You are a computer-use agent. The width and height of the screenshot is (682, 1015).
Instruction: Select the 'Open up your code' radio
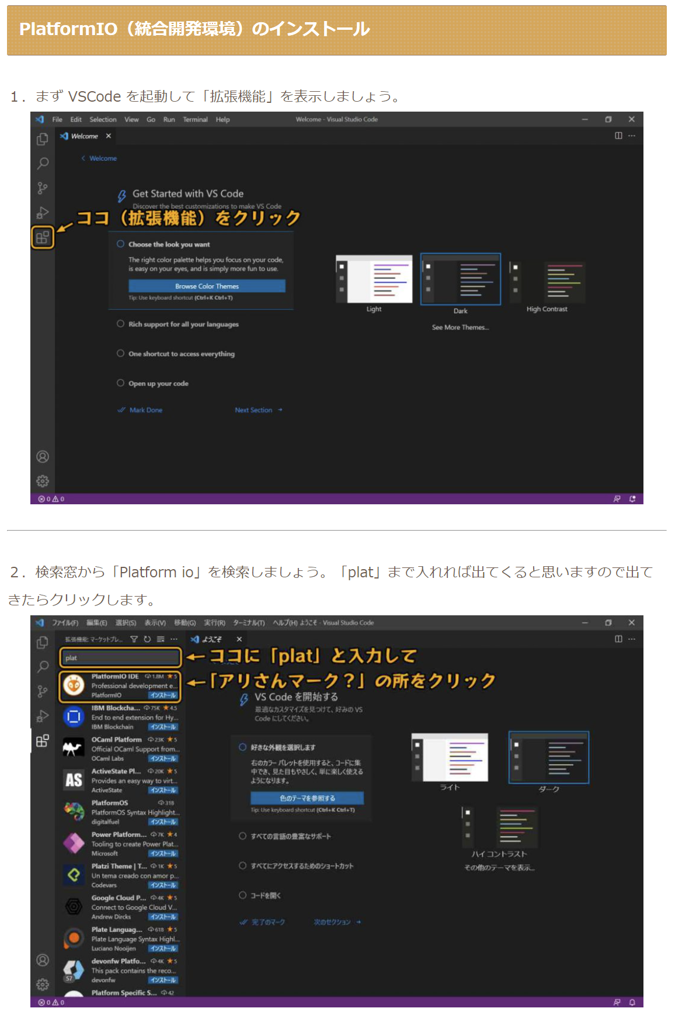120,383
